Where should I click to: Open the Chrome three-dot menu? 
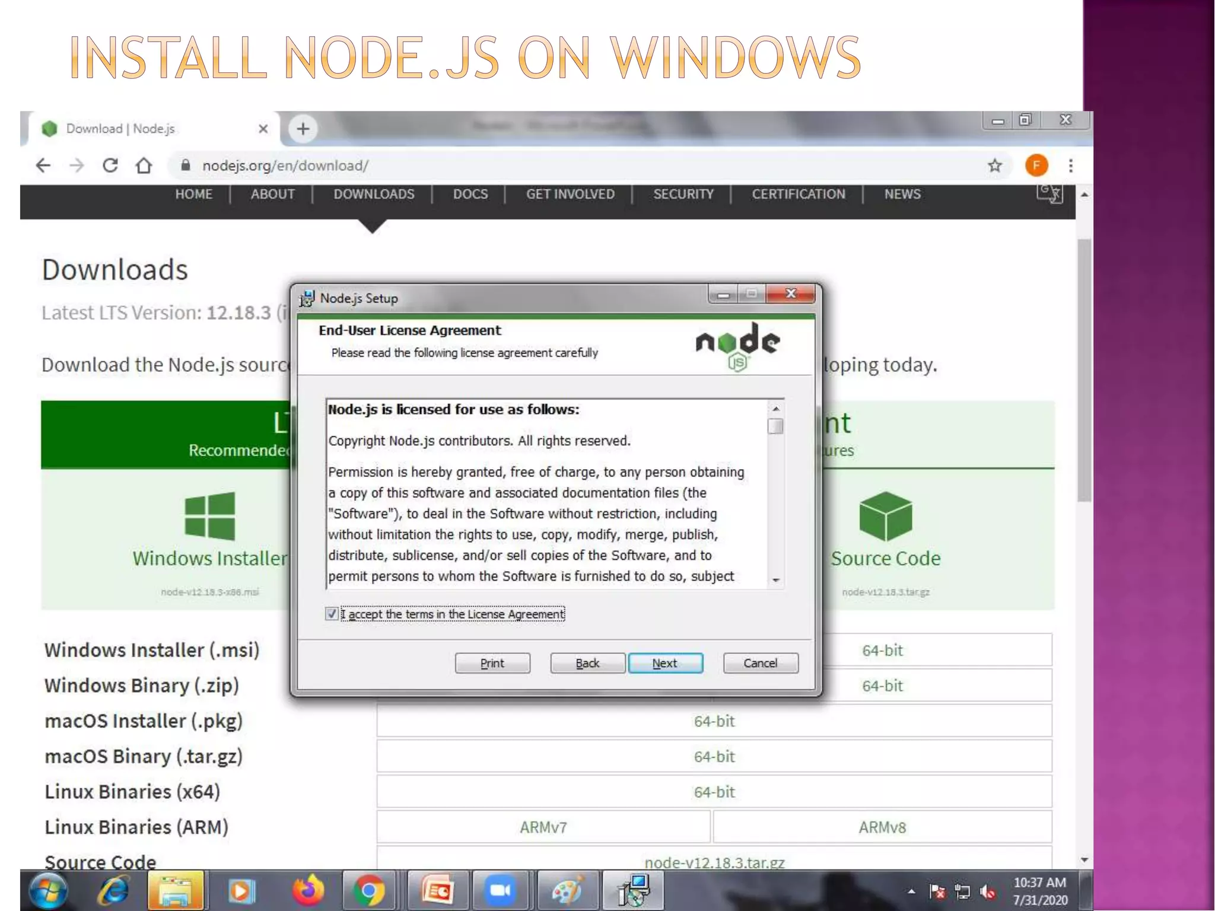click(x=1071, y=165)
